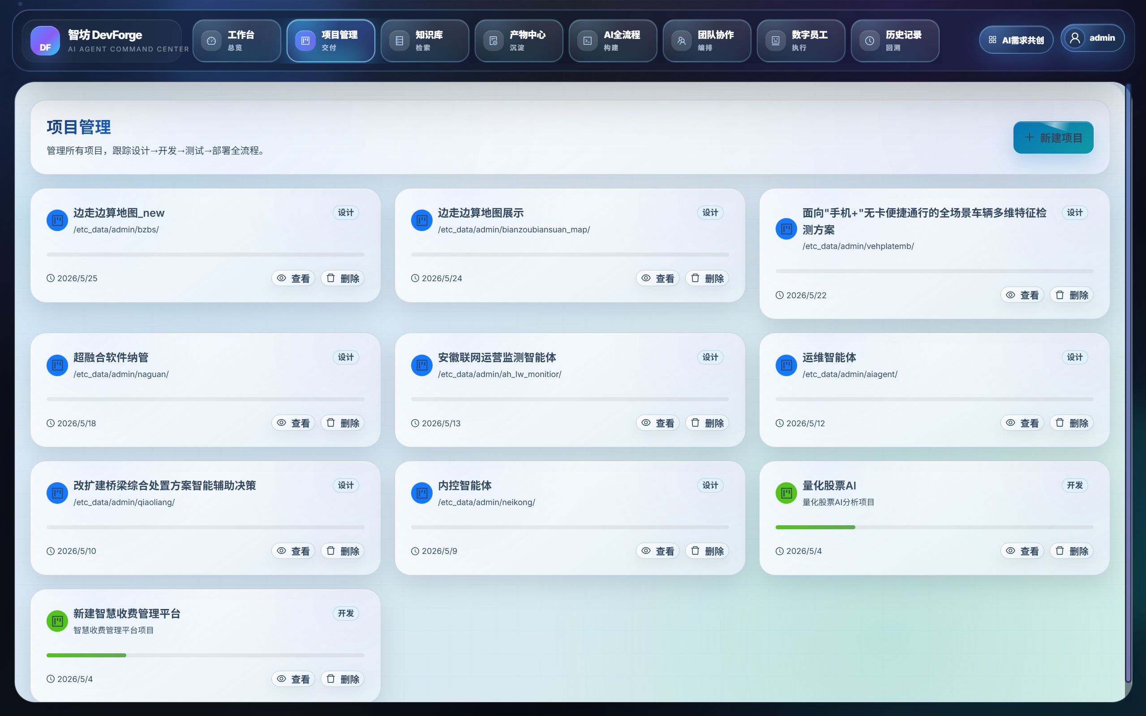This screenshot has width=1146, height=716.
Task: Click the green icon for 量化股票AI
Action: [786, 493]
